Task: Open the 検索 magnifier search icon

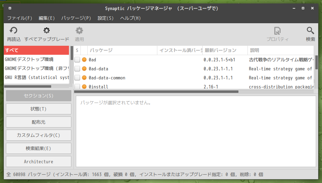Action: (x=310, y=31)
